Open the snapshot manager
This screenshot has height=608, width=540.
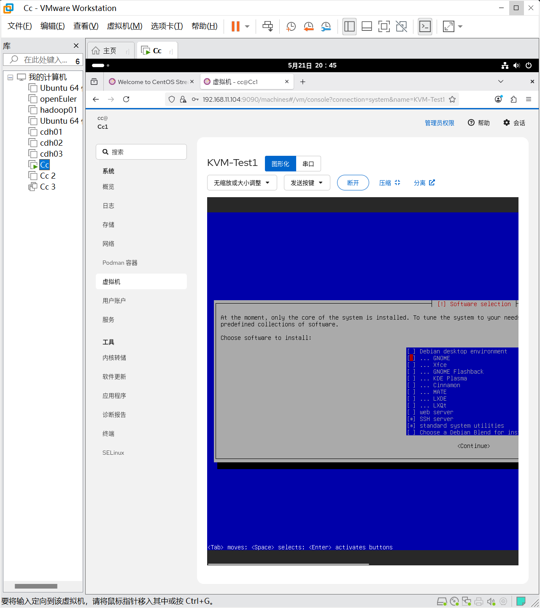click(x=326, y=27)
